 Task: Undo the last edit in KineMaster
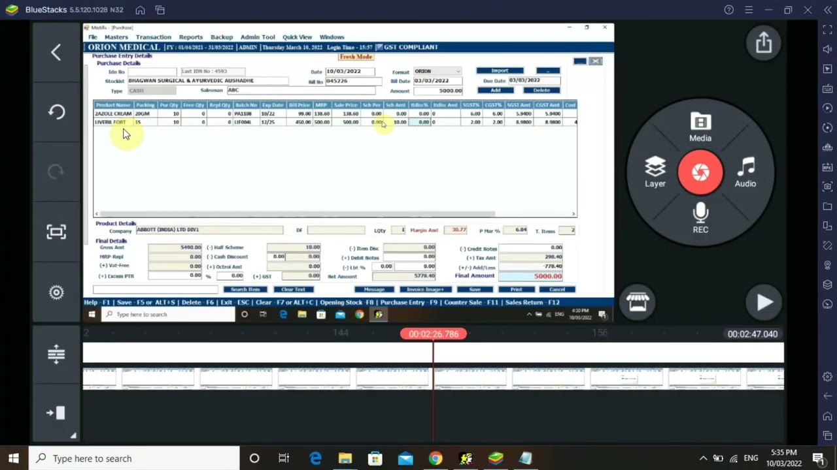(x=56, y=112)
